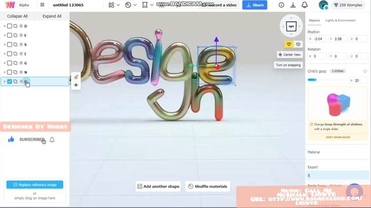Click Don't Show Again link

338,138
